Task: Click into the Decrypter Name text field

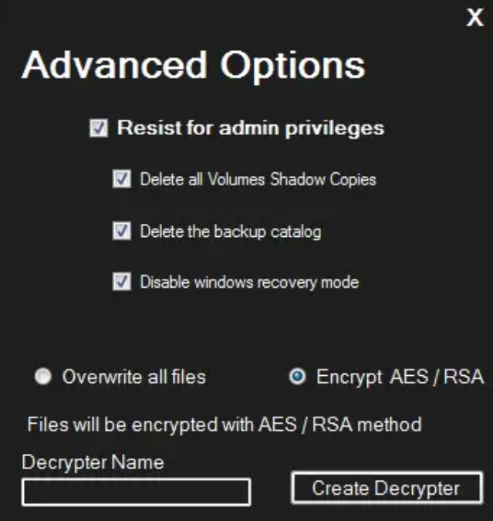Action: (136, 492)
